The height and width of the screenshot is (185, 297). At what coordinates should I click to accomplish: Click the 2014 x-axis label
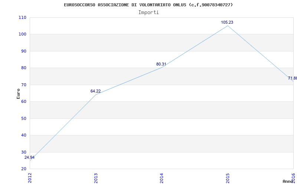161,178
